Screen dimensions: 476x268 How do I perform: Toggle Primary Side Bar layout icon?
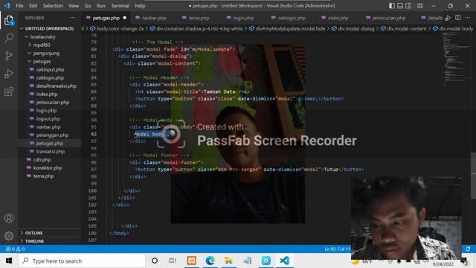point(392,6)
